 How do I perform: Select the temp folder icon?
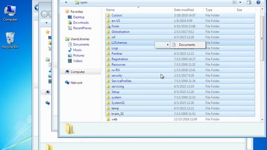(108, 108)
